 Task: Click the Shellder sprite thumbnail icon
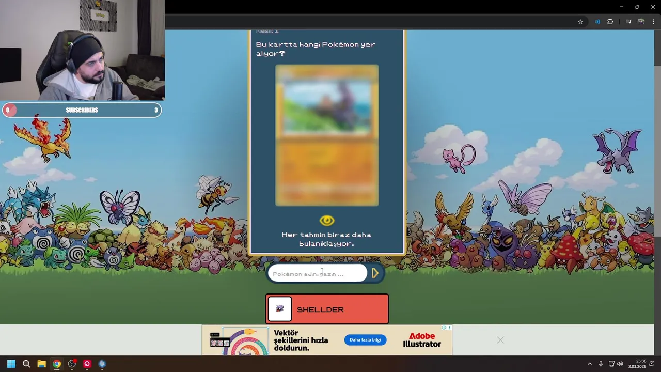280,309
